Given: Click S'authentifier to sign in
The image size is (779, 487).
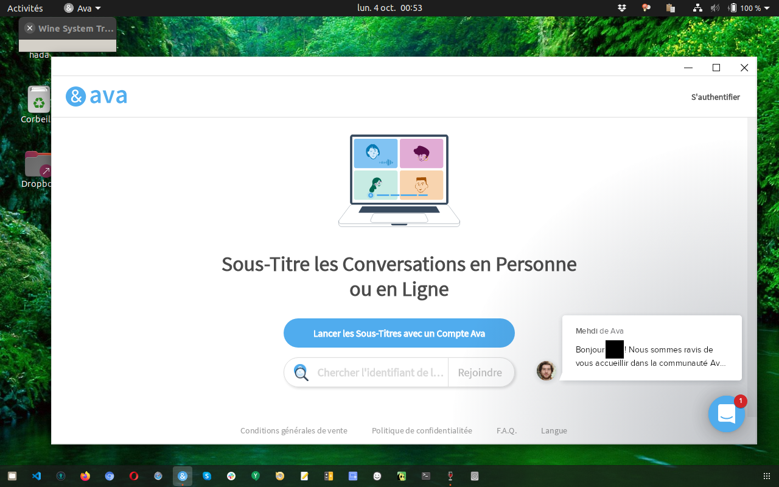Looking at the screenshot, I should click(716, 97).
